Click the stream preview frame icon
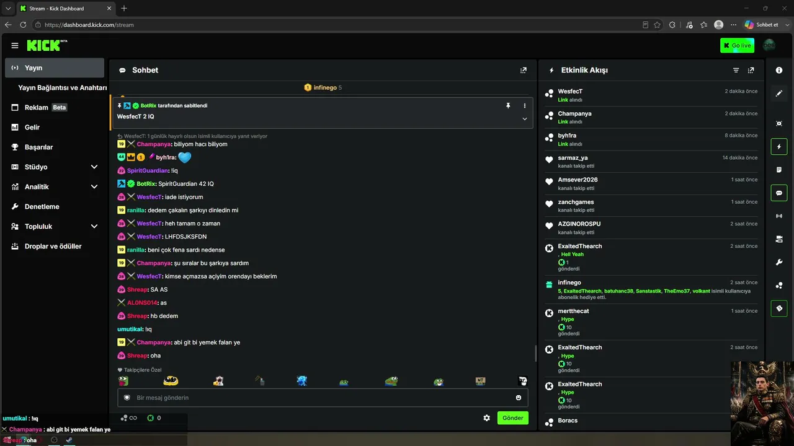The width and height of the screenshot is (794, 446). pos(779,123)
